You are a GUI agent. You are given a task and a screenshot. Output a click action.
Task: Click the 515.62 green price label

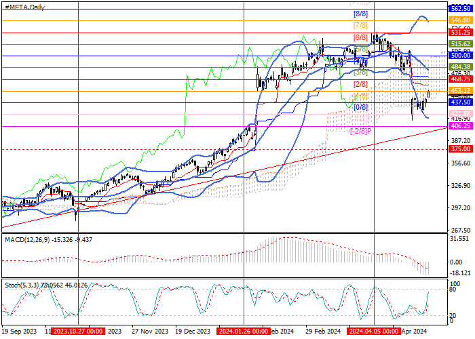[460, 44]
